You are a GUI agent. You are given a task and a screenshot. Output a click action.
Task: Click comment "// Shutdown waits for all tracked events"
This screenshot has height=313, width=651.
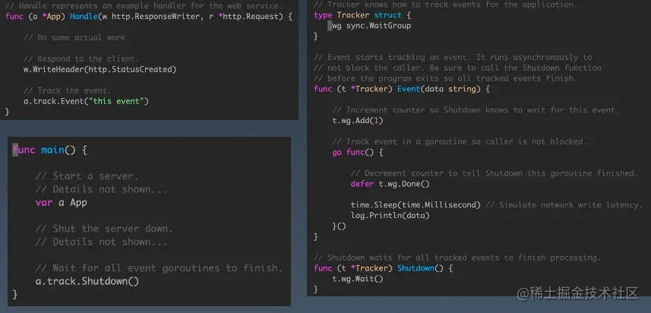pos(457,258)
